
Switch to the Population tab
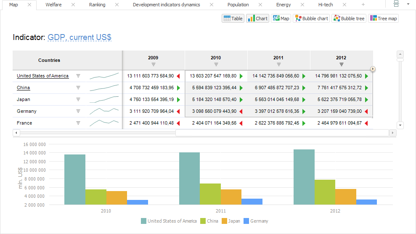(x=238, y=5)
